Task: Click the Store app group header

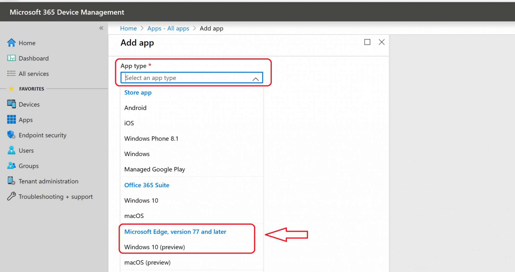Action: pyautogui.click(x=138, y=93)
